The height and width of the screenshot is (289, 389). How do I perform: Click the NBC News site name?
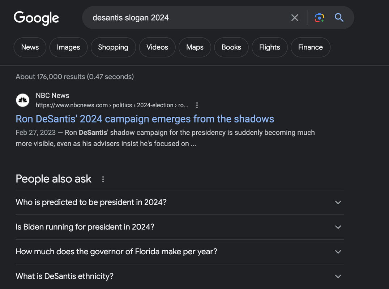tap(52, 95)
